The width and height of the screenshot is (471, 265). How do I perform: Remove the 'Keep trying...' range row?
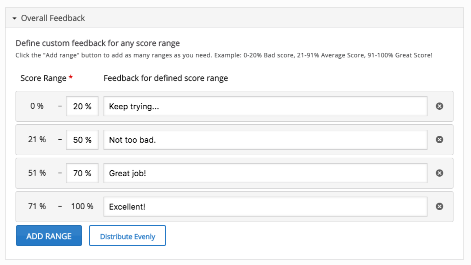click(439, 106)
